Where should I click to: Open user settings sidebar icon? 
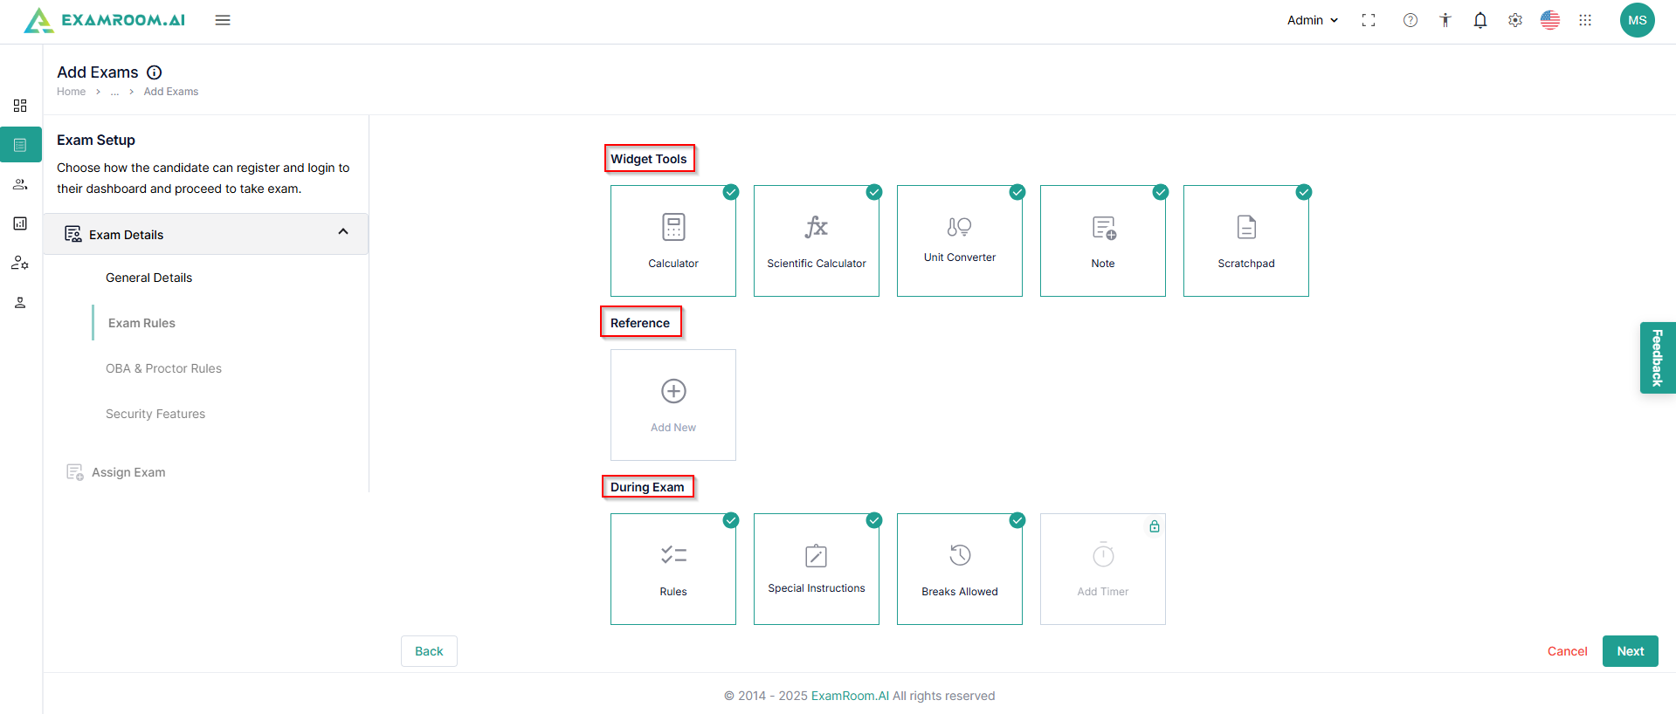pyautogui.click(x=20, y=263)
